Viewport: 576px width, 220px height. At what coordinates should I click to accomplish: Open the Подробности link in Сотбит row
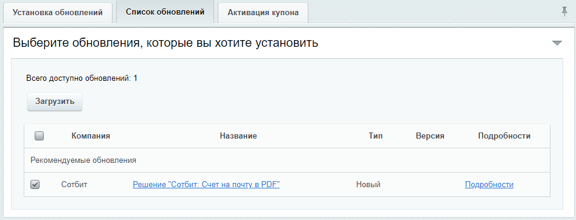point(489,185)
